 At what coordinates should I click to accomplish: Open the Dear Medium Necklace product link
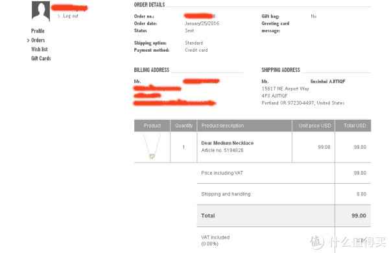click(x=228, y=143)
